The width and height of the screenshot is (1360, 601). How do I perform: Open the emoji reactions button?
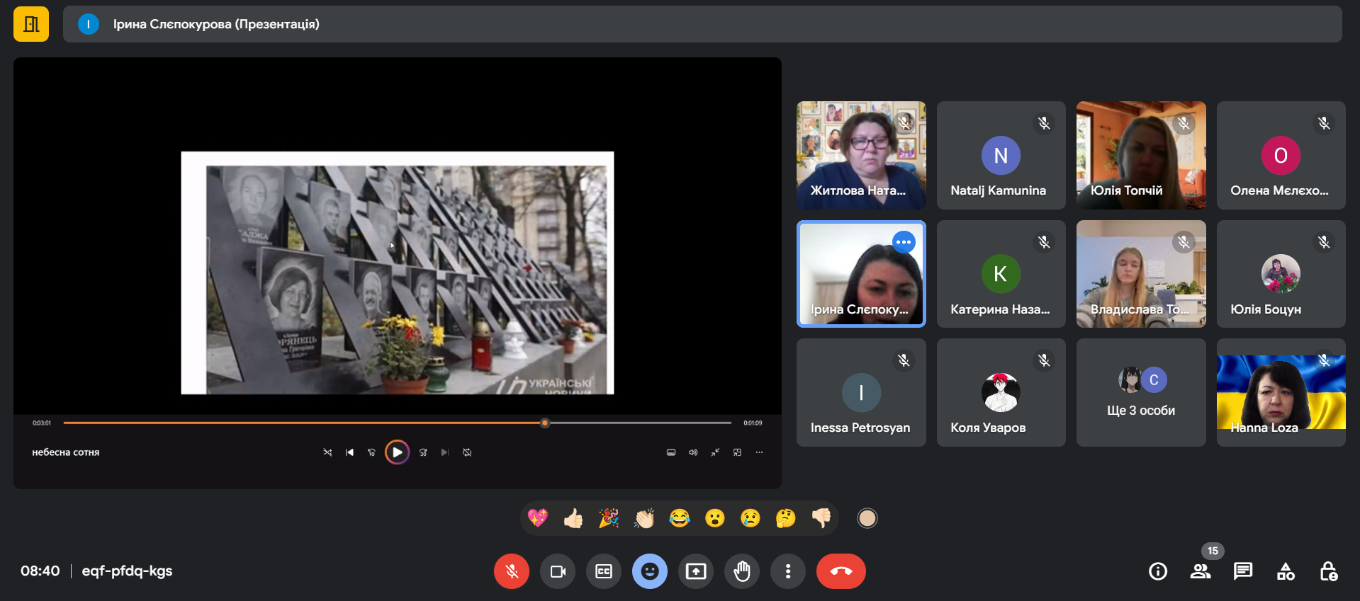coord(649,571)
